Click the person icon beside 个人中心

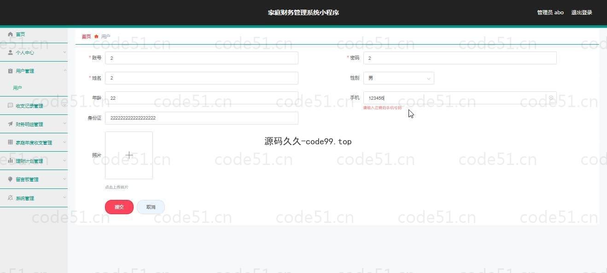click(11, 52)
